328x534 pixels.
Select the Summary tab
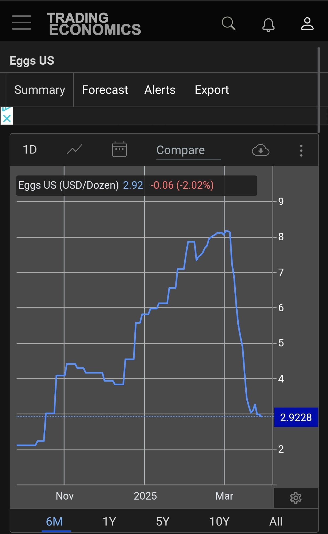pyautogui.click(x=40, y=90)
